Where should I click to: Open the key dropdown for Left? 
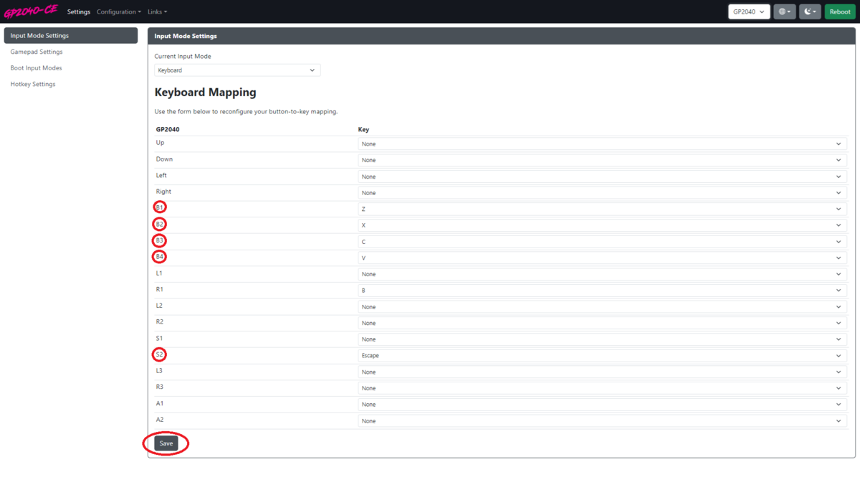pyautogui.click(x=602, y=176)
